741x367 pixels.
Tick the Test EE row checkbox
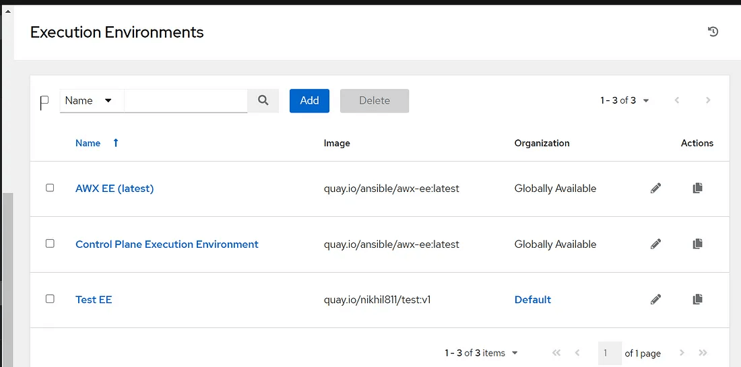tap(50, 299)
